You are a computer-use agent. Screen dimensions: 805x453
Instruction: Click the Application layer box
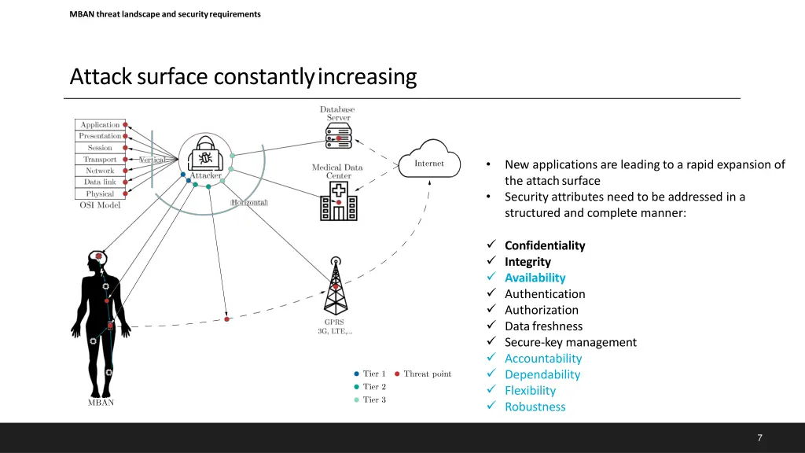pyautogui.click(x=100, y=125)
